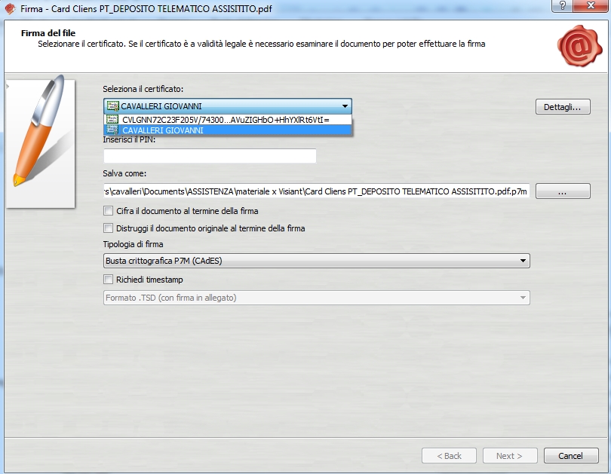Click the Next button
The image size is (611, 474).
coord(509,456)
